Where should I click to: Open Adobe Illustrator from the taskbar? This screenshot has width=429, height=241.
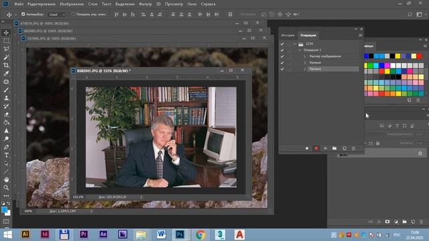click(25, 234)
